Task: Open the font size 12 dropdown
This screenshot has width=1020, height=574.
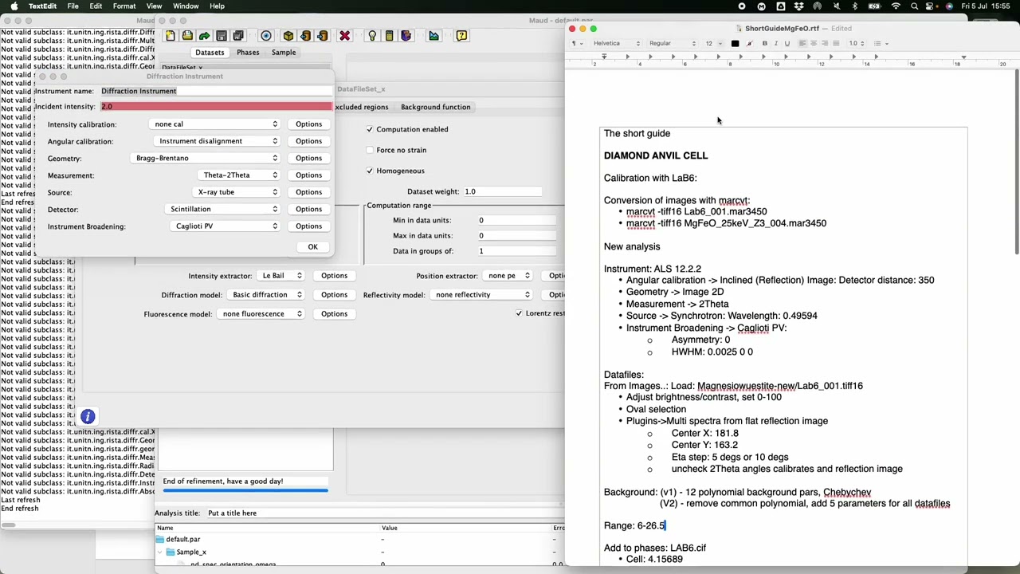Action: (713, 43)
